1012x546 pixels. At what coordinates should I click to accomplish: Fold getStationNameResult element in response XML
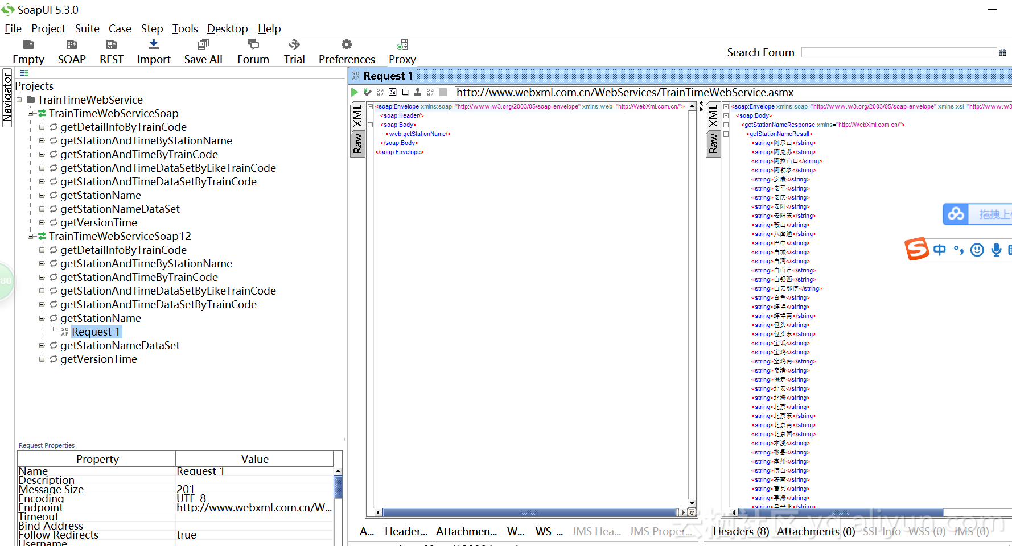pos(726,134)
